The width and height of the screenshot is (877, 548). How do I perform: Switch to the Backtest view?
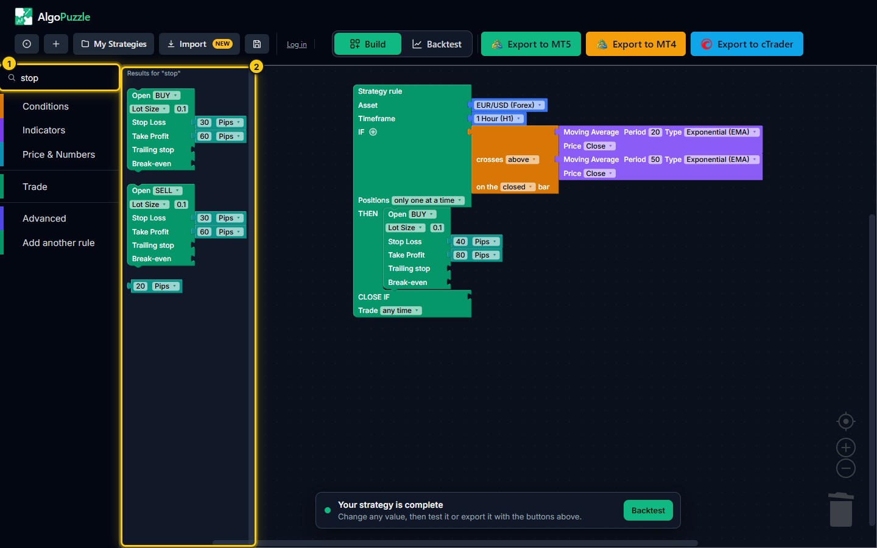437,44
